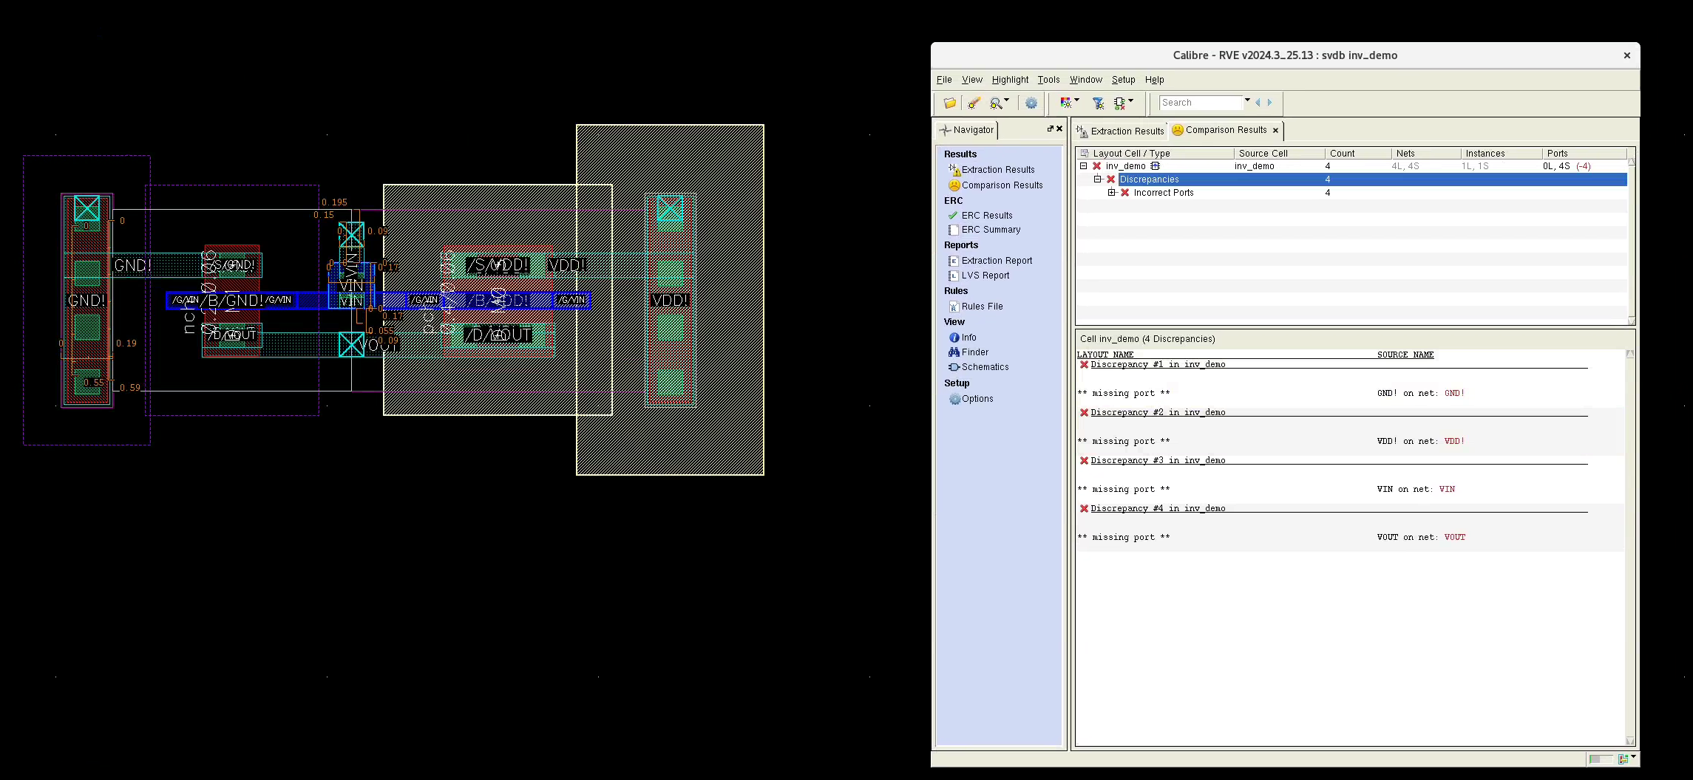This screenshot has height=780, width=1693.
Task: Click the blue gear setup toolbar icon
Action: (1031, 103)
